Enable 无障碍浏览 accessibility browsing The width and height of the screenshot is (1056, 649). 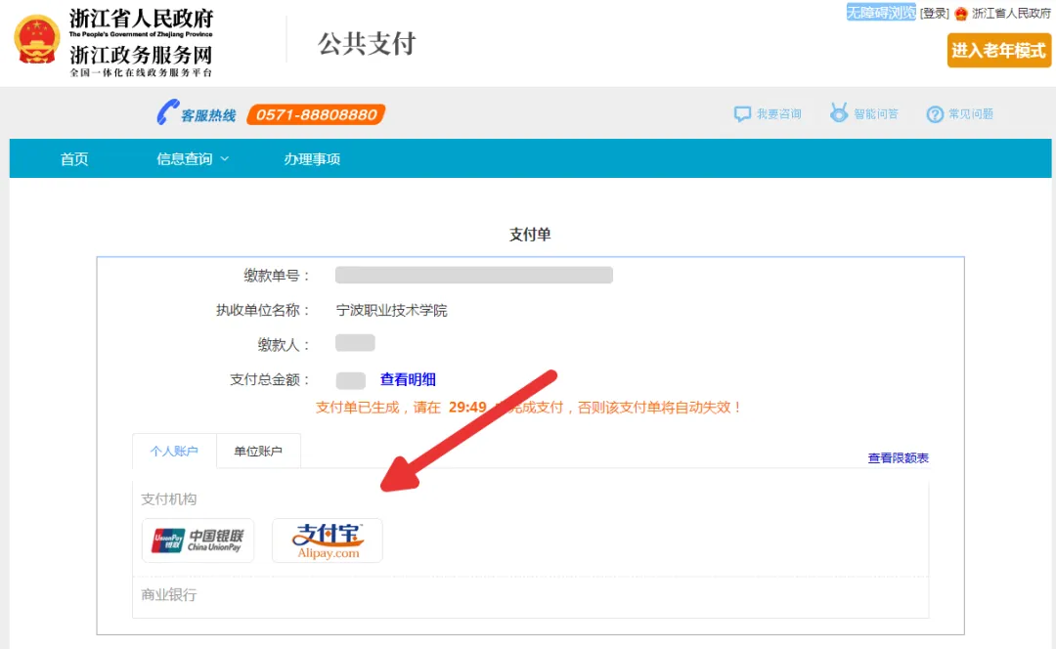pyautogui.click(x=880, y=13)
